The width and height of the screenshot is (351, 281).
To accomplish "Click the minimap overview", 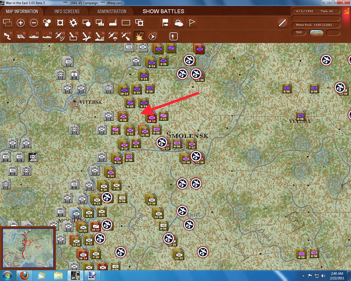I will 28,248.
